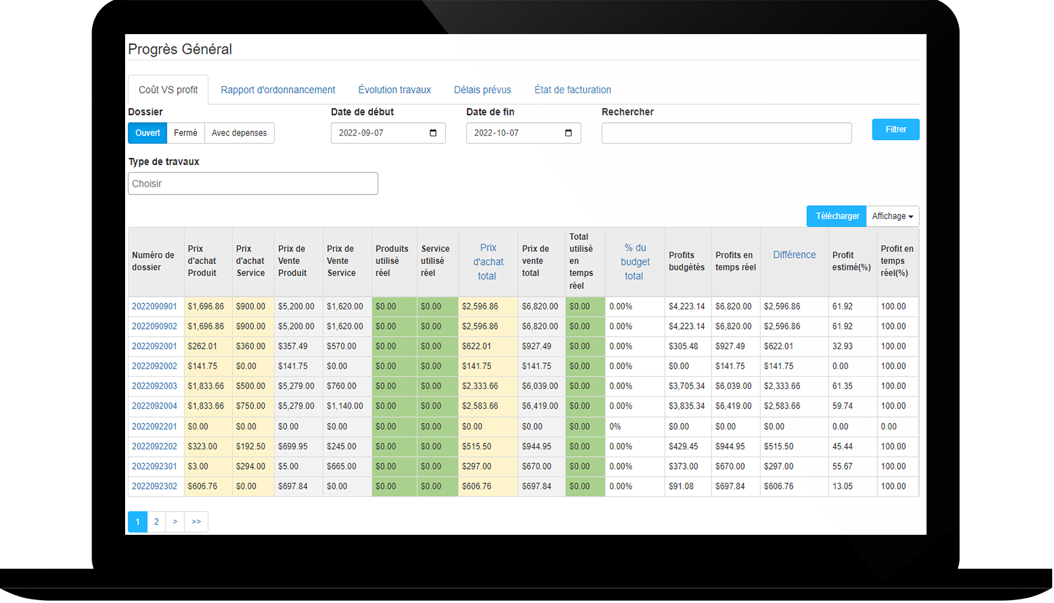This screenshot has height=603, width=1054.
Task: Open dossier 2022090901 link
Action: coord(154,306)
